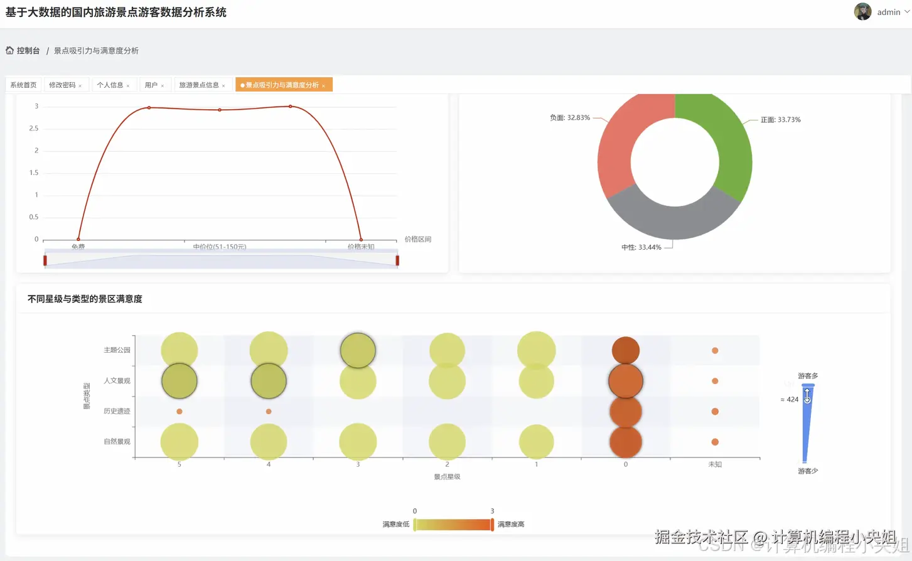Click the 主题公园 star-0 orange bubble
912x561 pixels.
626,351
